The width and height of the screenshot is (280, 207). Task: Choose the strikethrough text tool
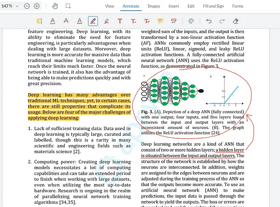tap(66, 21)
